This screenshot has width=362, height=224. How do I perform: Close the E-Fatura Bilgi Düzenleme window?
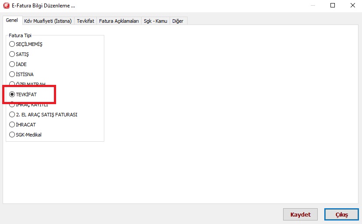click(352, 6)
